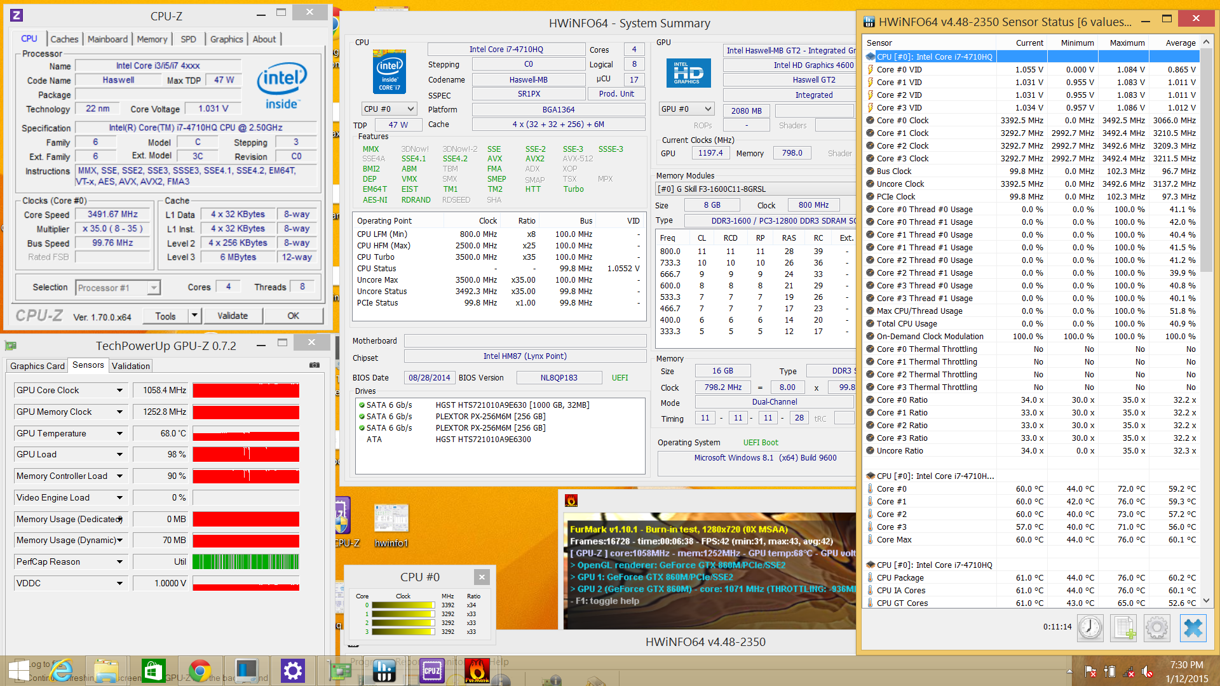Click the HWiNFO64 Sensor Status window icon
Screen dimensions: 1220x686
[869, 22]
